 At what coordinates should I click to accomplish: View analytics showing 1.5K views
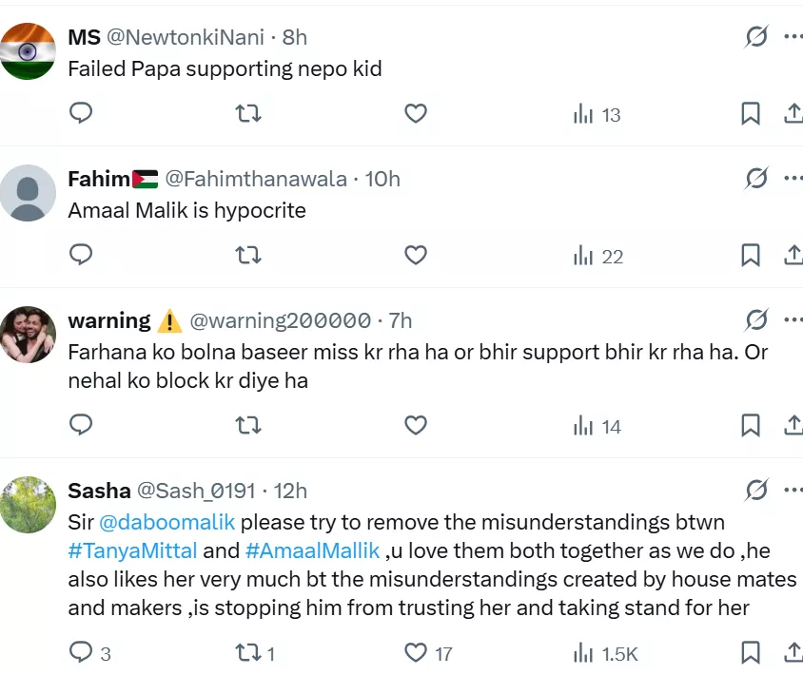click(x=605, y=653)
